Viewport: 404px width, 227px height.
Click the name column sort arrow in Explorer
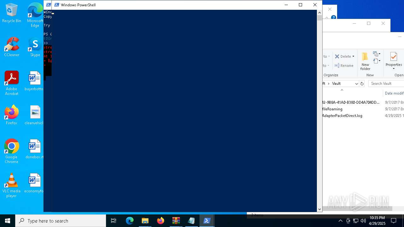tap(342, 90)
